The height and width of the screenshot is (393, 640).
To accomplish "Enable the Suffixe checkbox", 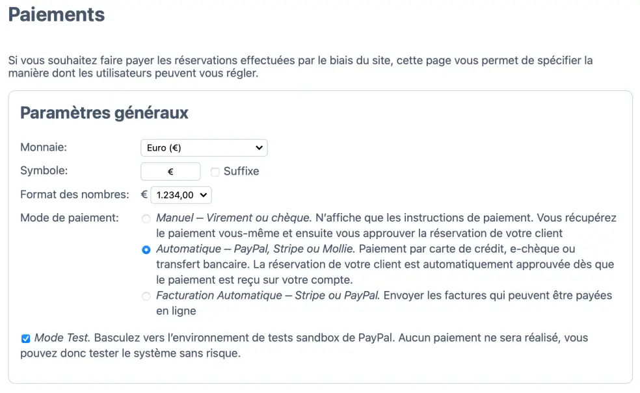I will pos(215,171).
